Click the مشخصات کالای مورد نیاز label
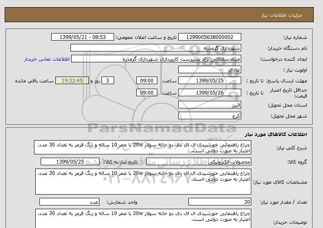The height and width of the screenshot is (228, 323). [x=280, y=182]
